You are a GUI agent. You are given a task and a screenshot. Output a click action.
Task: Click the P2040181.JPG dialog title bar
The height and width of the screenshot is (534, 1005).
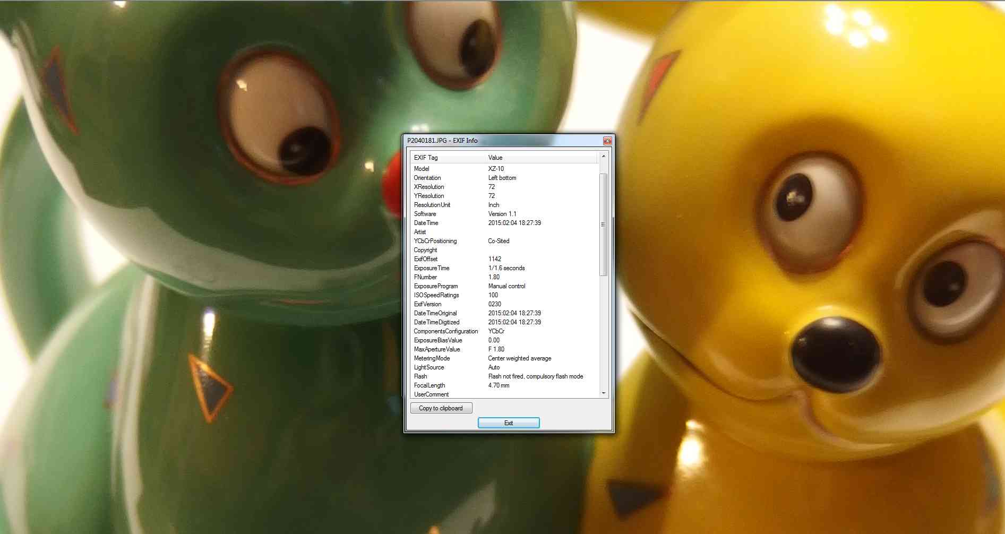click(x=504, y=141)
